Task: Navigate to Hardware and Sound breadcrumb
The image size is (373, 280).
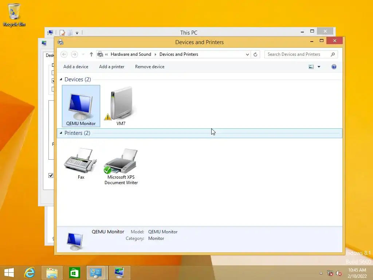Action: tap(131, 54)
